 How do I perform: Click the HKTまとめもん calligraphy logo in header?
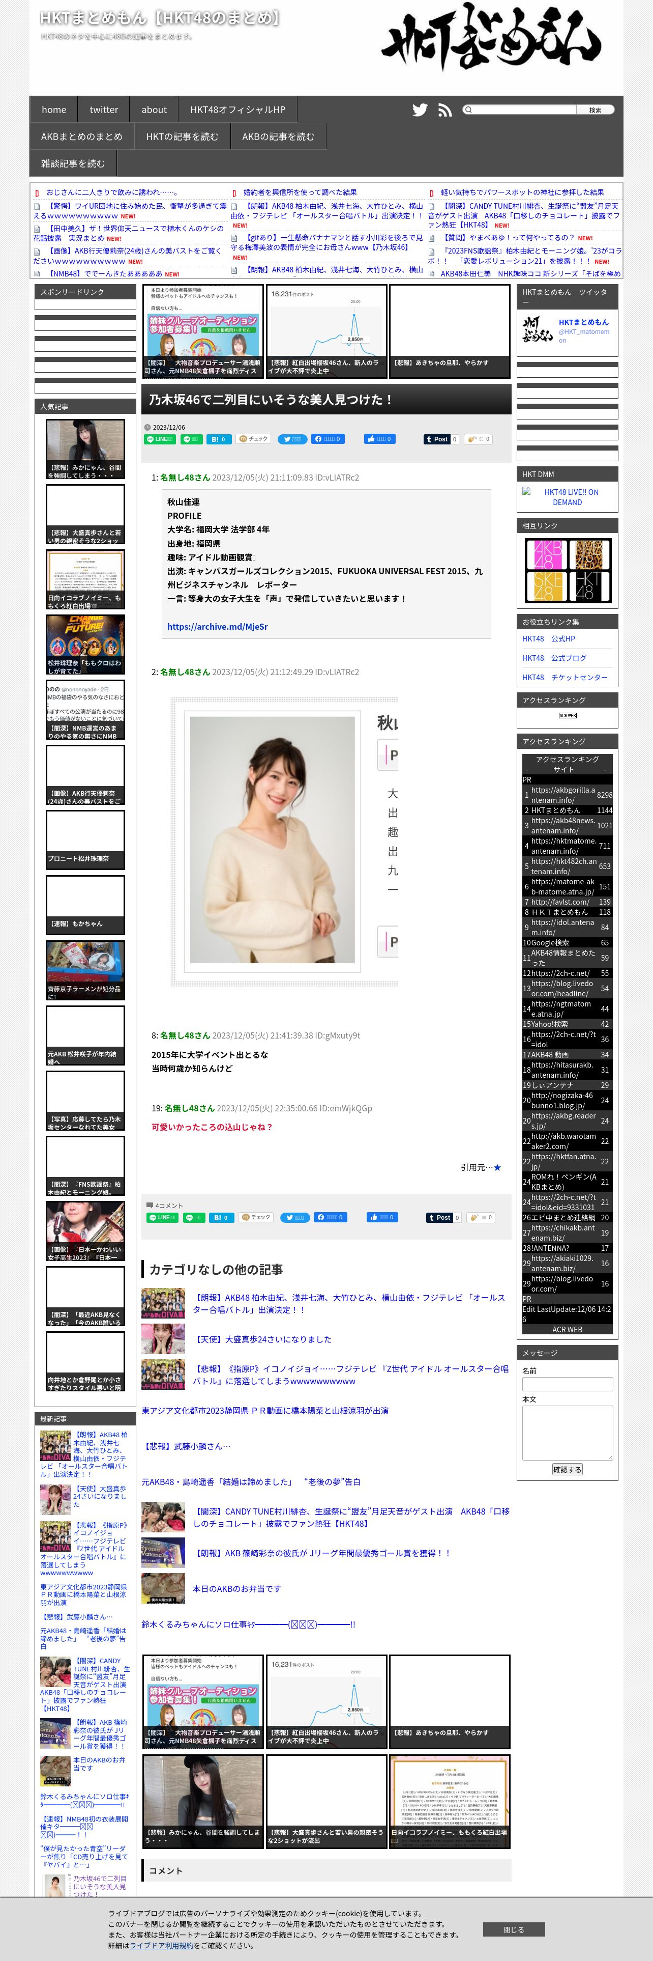[492, 38]
